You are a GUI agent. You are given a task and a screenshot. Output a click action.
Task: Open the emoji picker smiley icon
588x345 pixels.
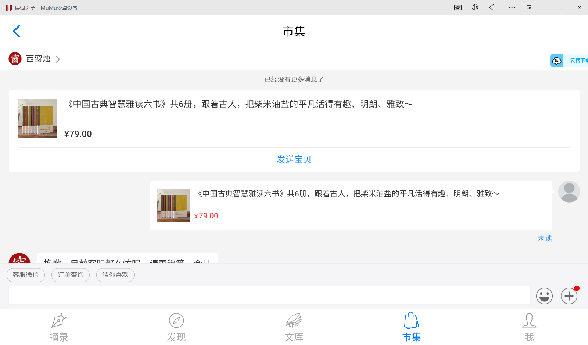tap(544, 296)
